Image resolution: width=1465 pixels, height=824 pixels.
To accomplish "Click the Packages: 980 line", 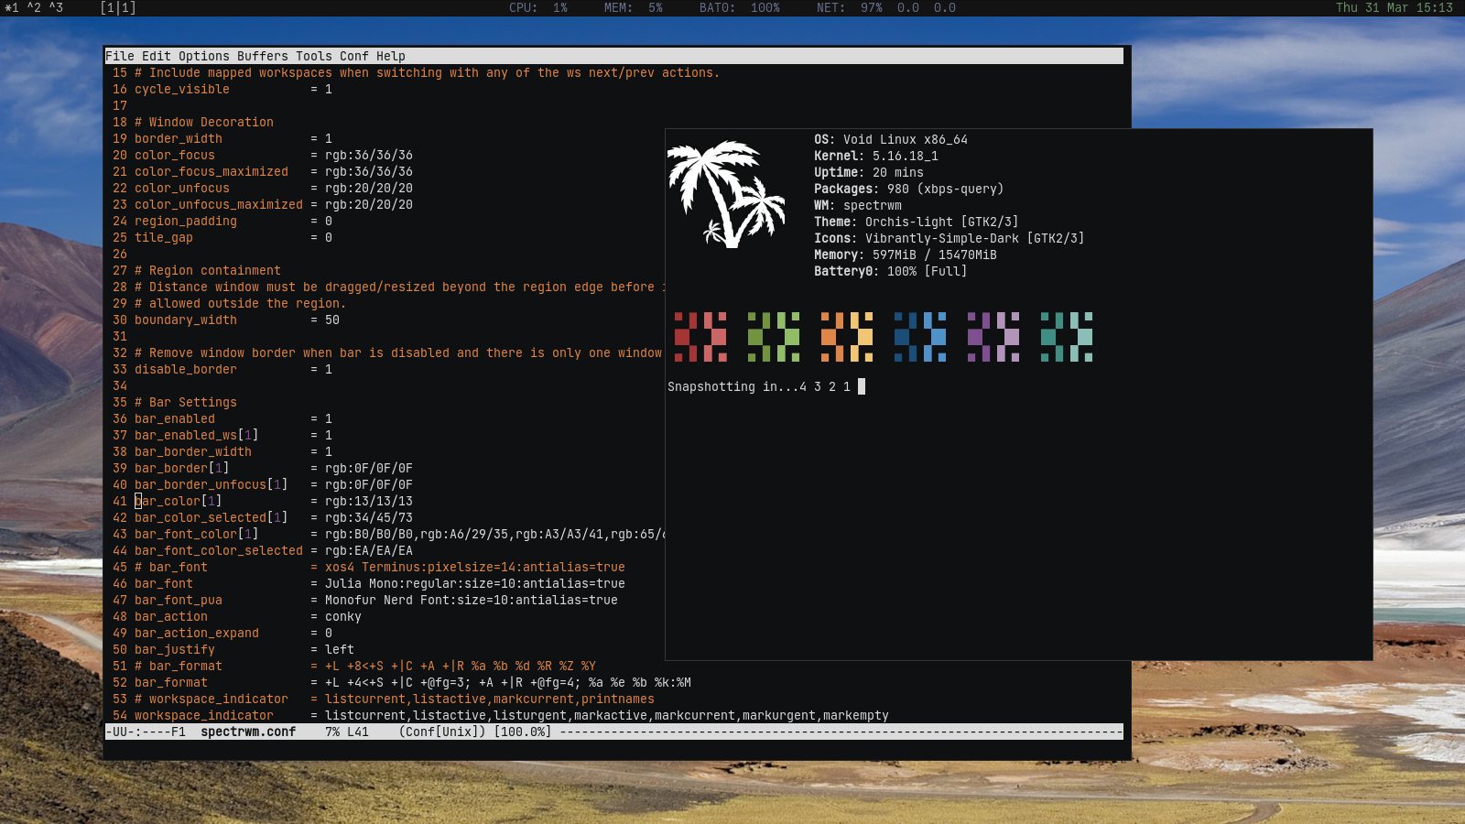I will coord(909,189).
